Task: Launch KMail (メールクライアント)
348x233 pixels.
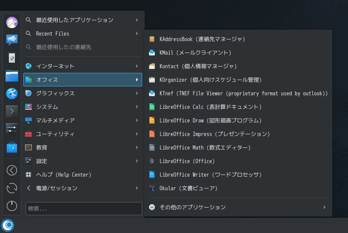Action: 239,53
